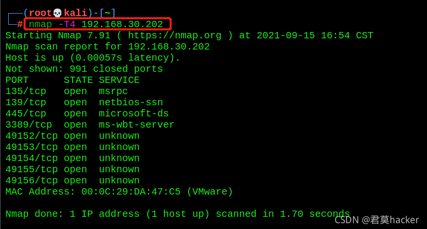This screenshot has height=229, width=427.
Task: Click the 49153/tcp port entry
Action: coord(73,147)
